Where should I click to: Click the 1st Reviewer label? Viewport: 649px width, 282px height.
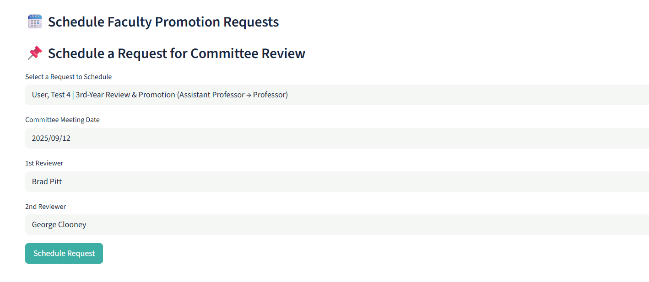(x=44, y=163)
